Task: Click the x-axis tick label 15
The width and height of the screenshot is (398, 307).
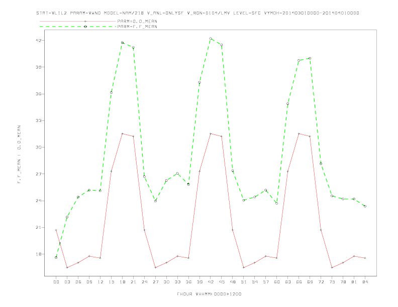Action: [x=111, y=282]
